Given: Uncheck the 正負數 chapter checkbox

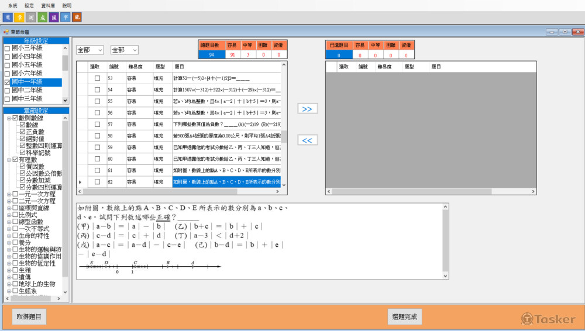Looking at the screenshot, I should tap(22, 132).
